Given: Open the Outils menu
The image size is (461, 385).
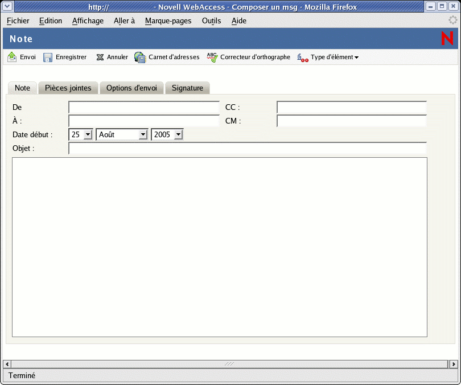Looking at the screenshot, I should [211, 21].
